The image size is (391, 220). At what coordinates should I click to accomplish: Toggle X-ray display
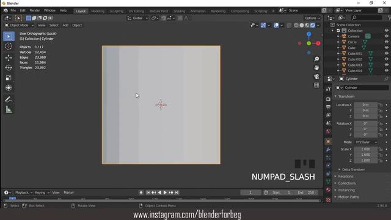289,25
